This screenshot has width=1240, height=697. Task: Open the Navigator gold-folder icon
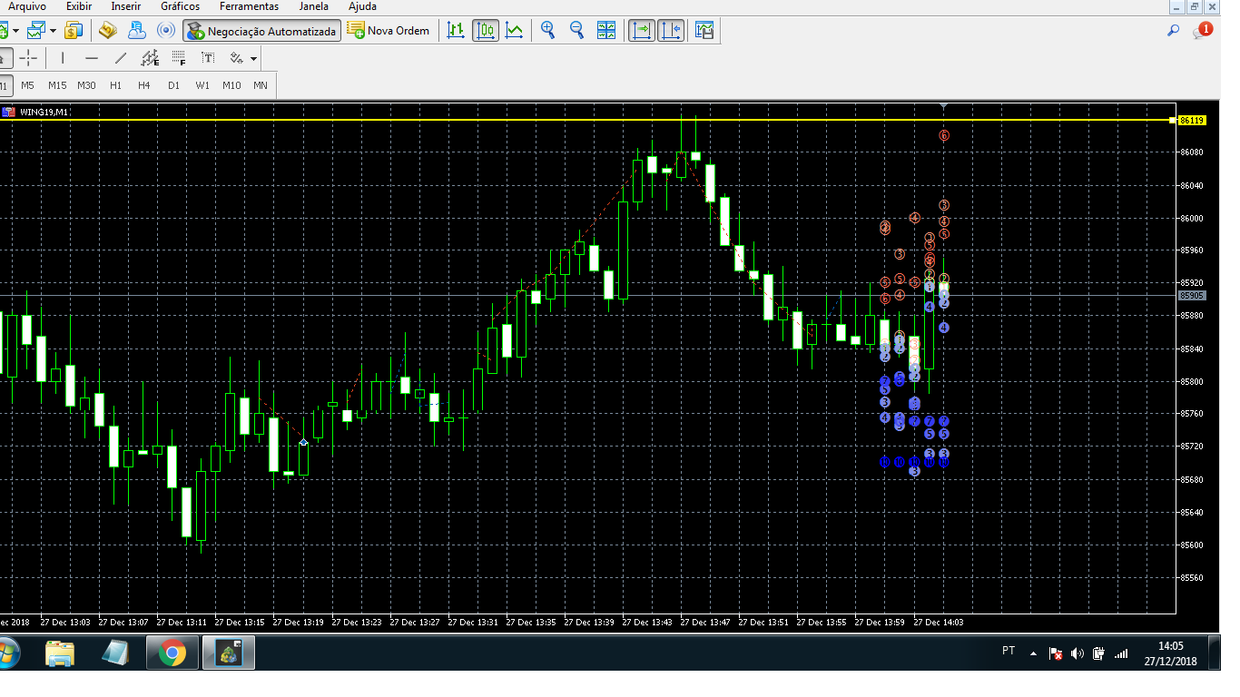tap(108, 31)
